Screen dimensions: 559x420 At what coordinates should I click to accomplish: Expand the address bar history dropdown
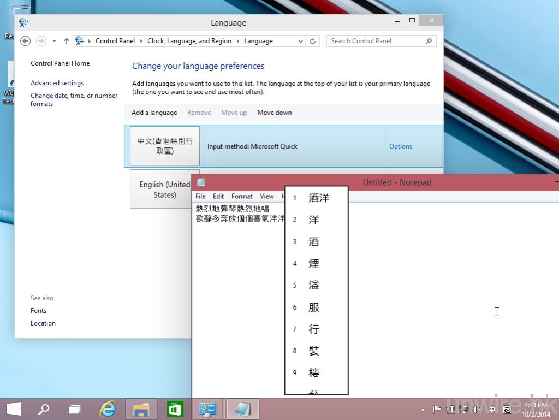click(301, 41)
